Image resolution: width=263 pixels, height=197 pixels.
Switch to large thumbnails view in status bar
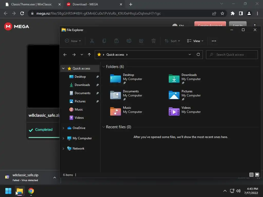(x=257, y=175)
